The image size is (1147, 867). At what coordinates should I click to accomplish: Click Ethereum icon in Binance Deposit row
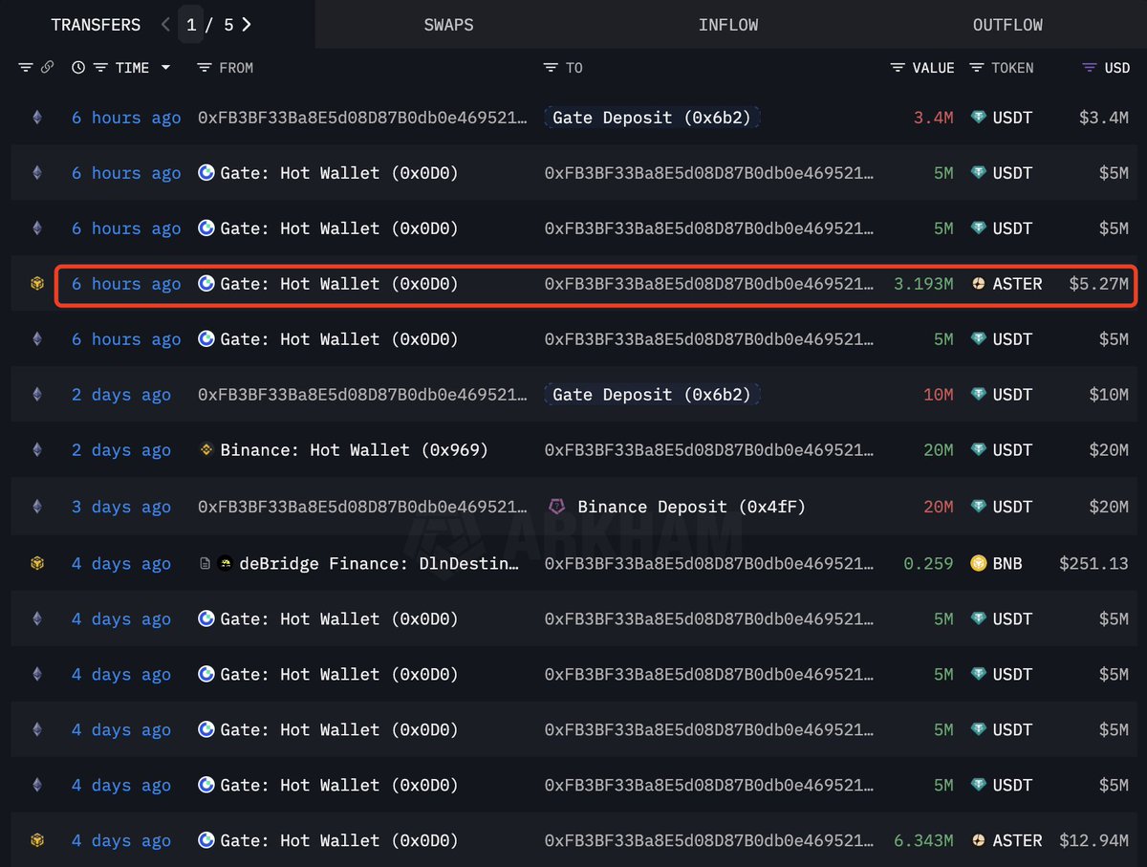[x=37, y=507]
